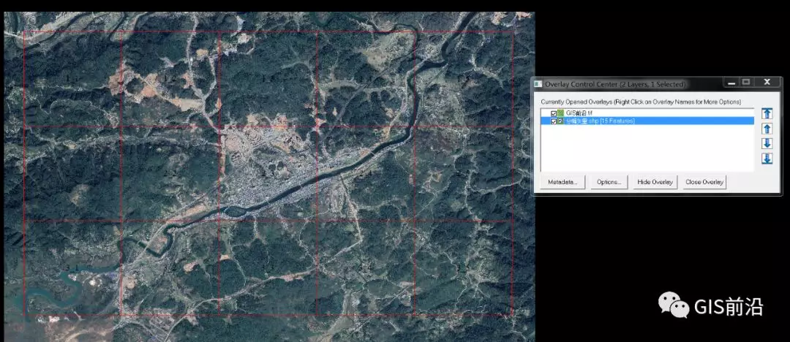The image size is (790, 342).
Task: Minimize the Overlay Control Center window
Action: click(x=731, y=82)
